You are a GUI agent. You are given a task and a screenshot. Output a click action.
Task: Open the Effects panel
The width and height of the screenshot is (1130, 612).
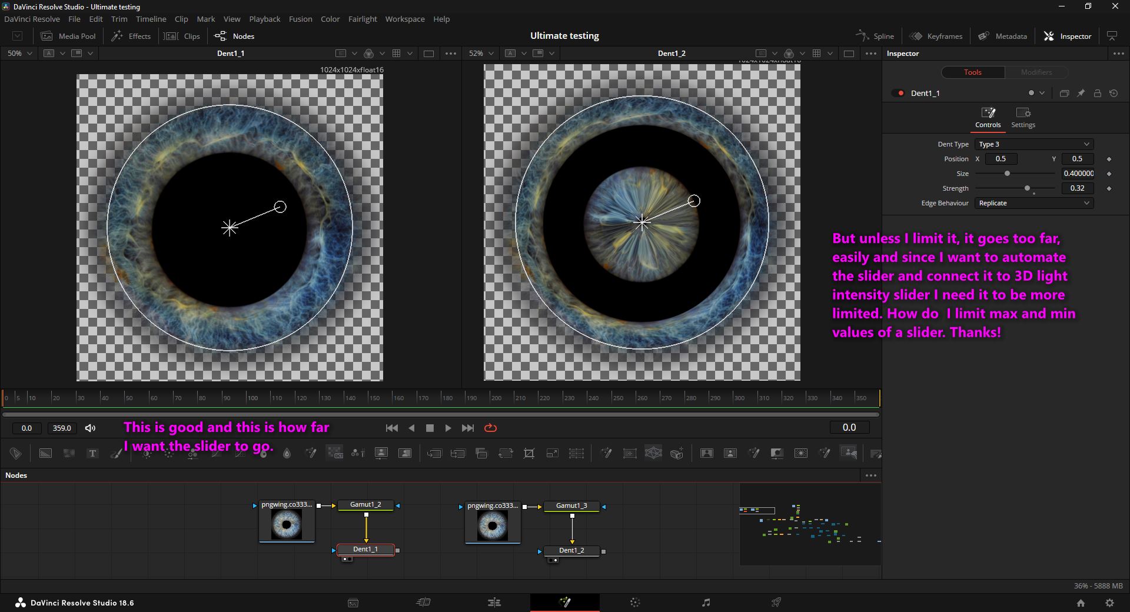(x=131, y=36)
